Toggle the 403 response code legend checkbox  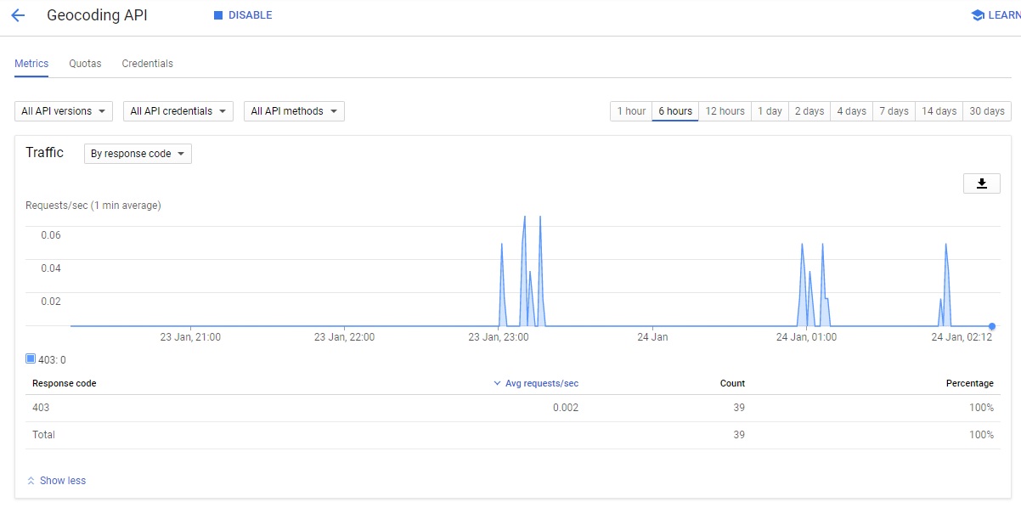(30, 359)
